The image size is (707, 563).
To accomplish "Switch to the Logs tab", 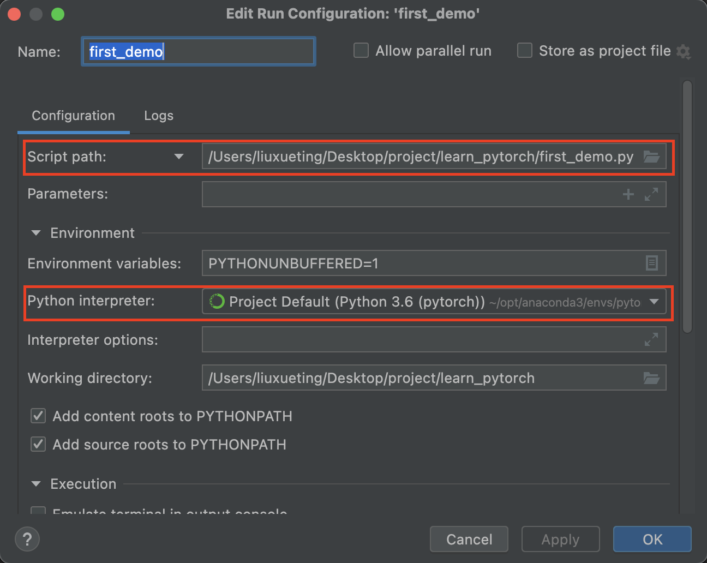I will [x=159, y=116].
